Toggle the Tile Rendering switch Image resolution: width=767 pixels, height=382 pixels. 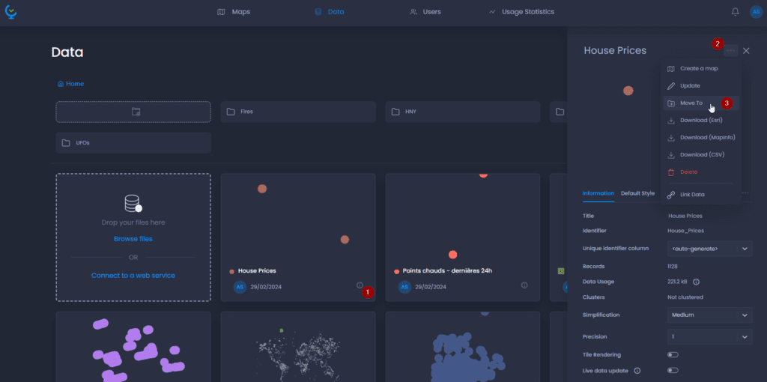tap(673, 354)
